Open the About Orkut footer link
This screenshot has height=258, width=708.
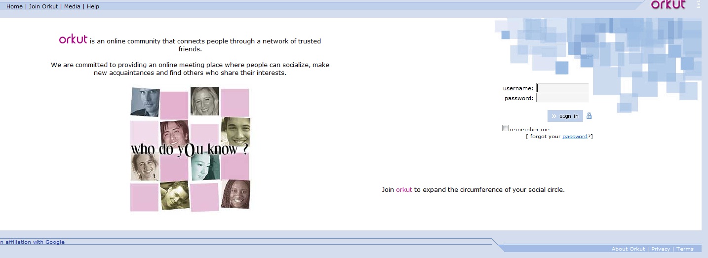pyautogui.click(x=628, y=249)
